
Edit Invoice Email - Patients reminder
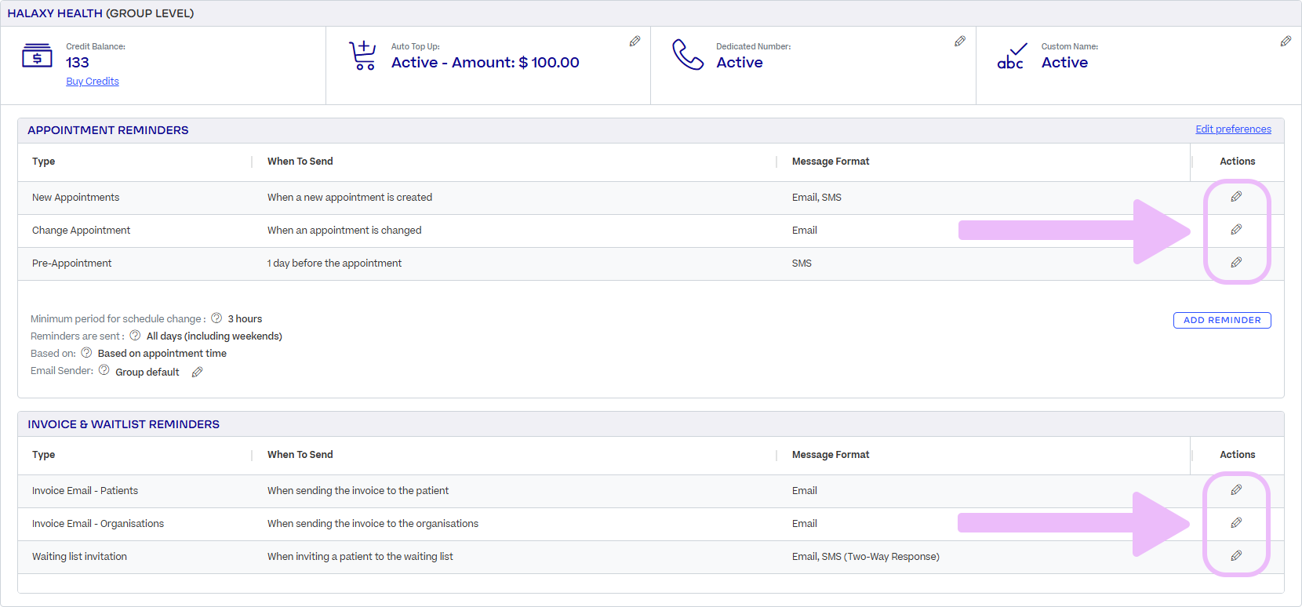click(1236, 490)
